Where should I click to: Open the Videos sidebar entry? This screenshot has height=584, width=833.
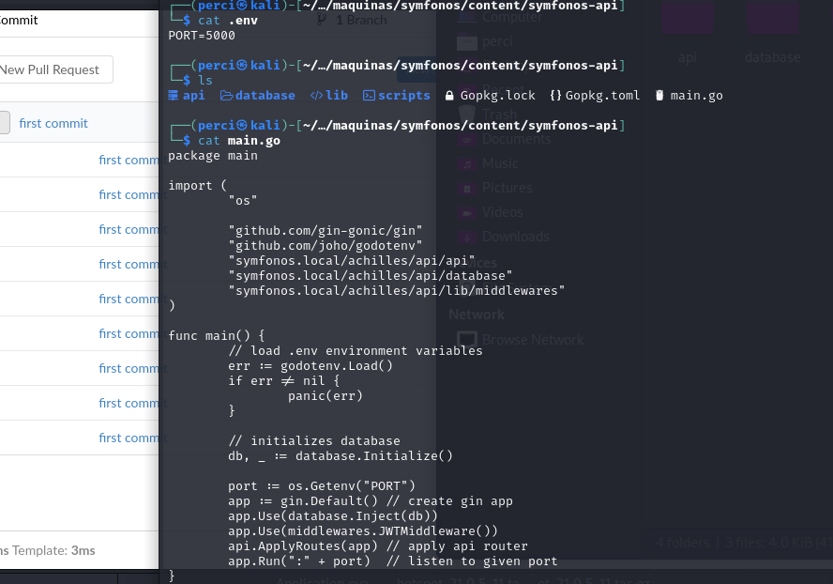click(502, 212)
